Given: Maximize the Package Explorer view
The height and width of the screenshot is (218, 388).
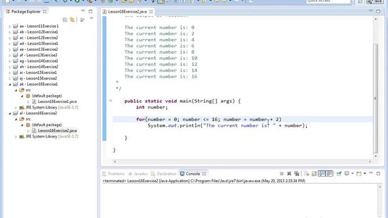Looking at the screenshot, I should point(90,12).
